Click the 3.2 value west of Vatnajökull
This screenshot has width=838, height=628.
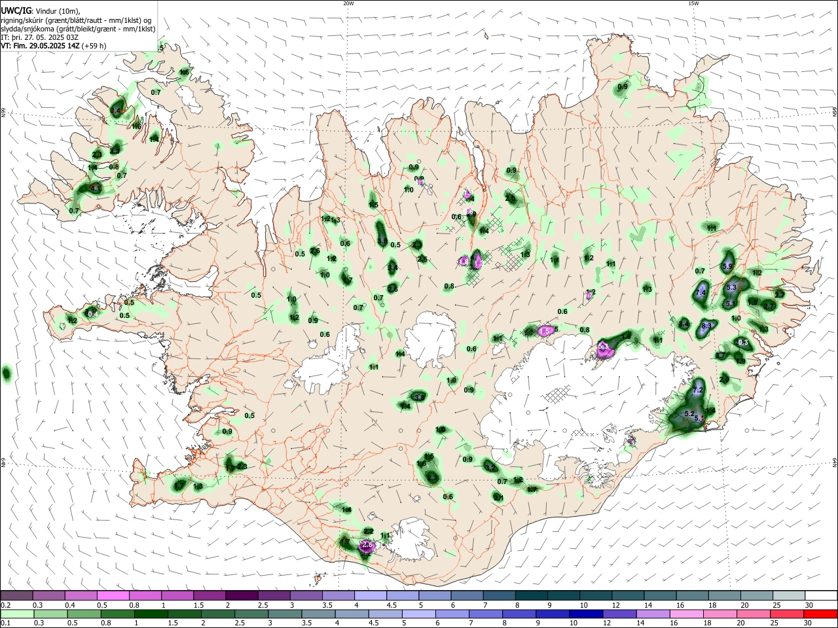(490, 467)
